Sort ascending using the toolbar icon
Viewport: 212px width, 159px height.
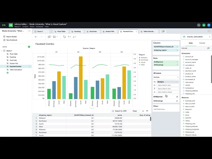(x=70, y=37)
